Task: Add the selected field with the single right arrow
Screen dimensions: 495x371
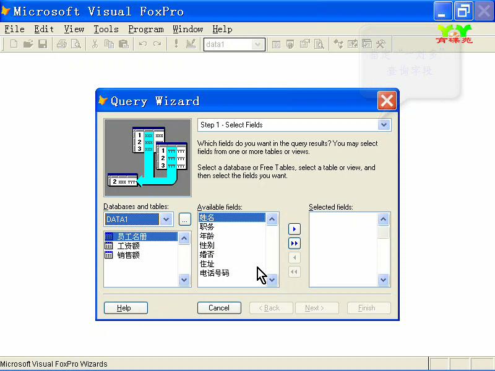Action: point(295,229)
